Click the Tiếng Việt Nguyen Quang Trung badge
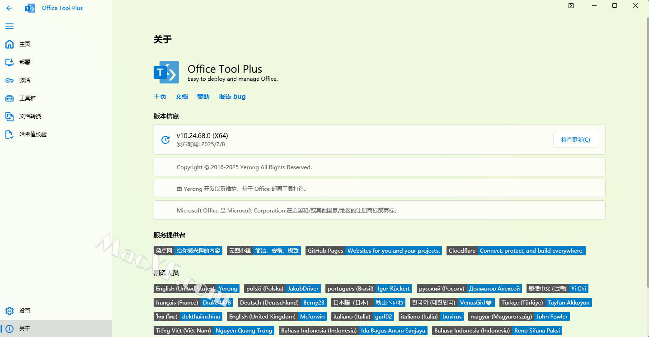 [x=214, y=331]
